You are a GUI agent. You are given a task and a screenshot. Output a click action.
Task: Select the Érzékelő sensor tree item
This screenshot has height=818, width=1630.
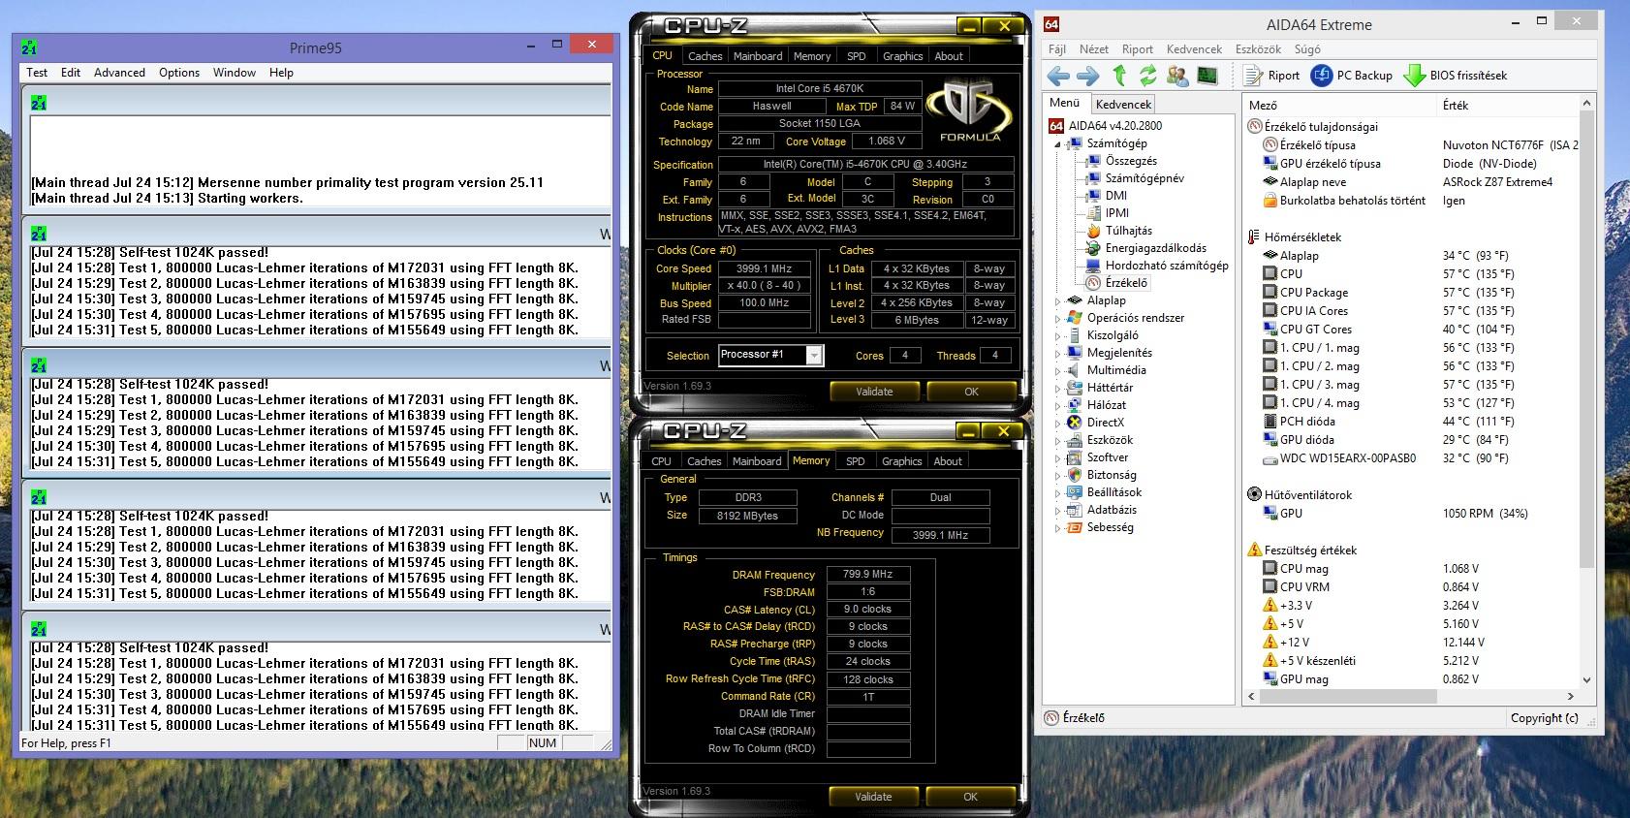pos(1117,283)
